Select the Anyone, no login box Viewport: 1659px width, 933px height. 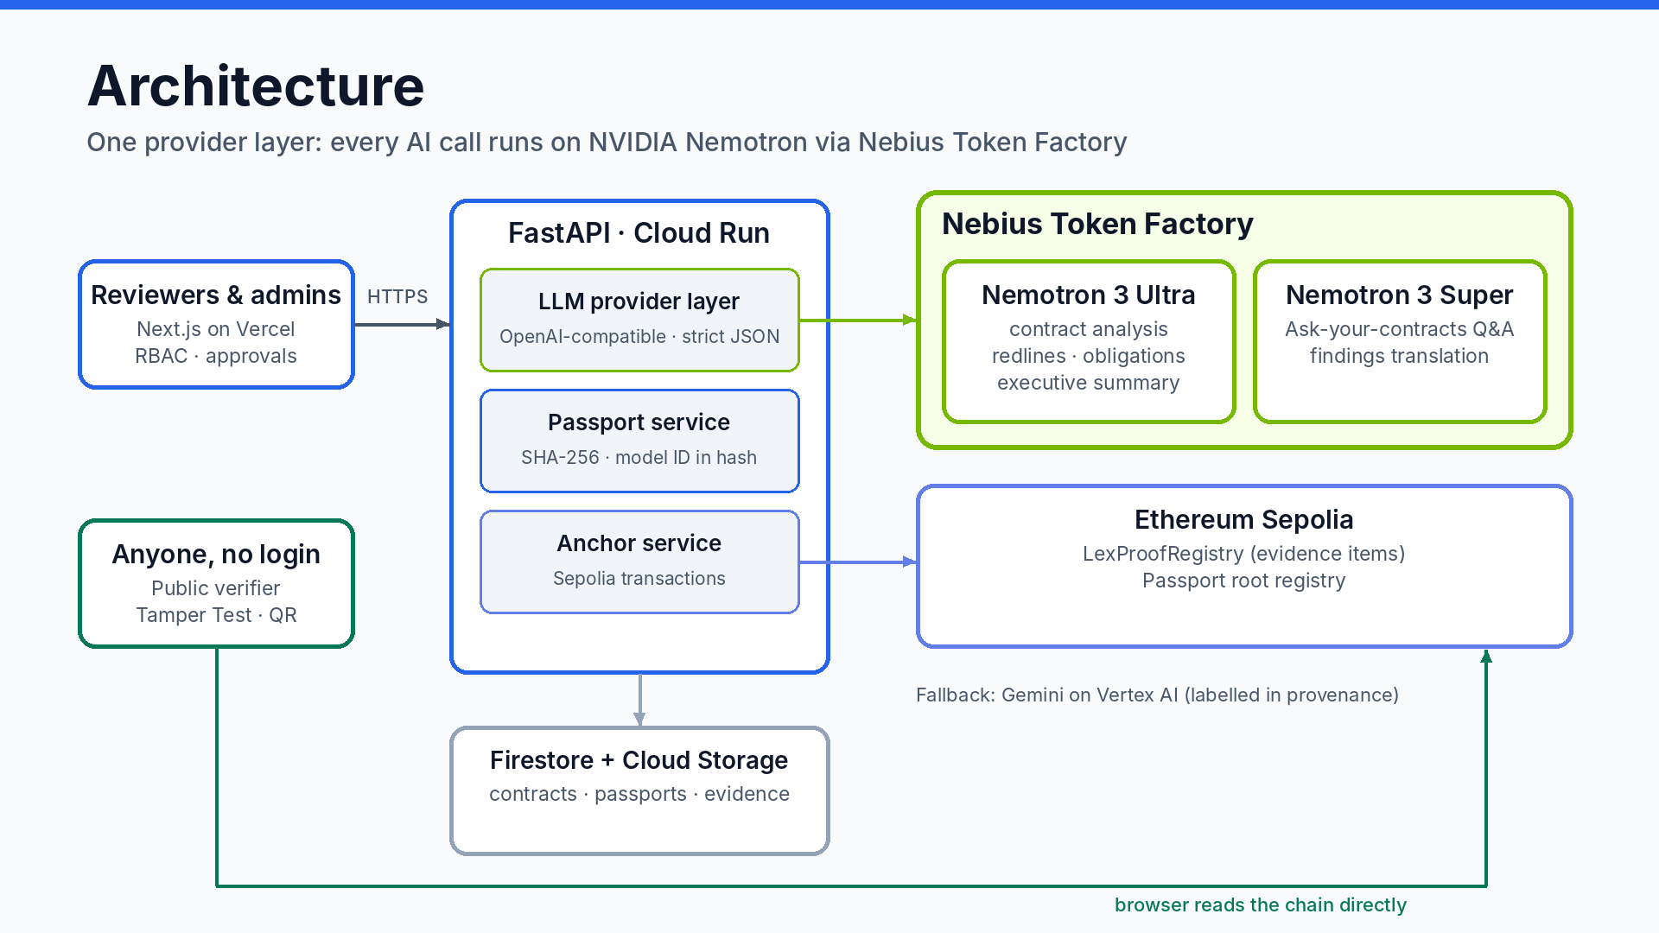(x=216, y=583)
